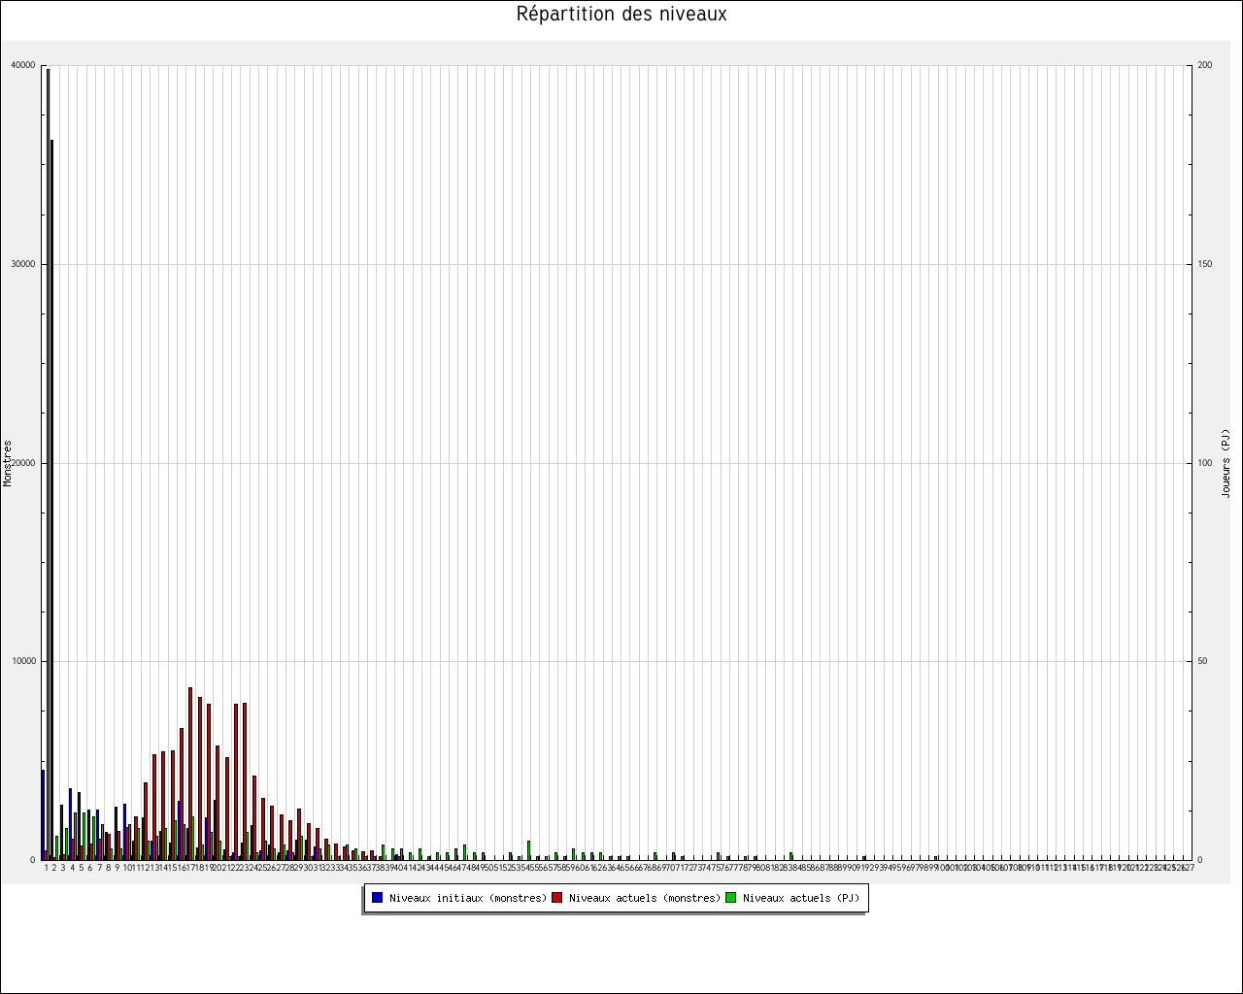The image size is (1243, 994).
Task: Click the 10000 left axis tick label
Action: (x=22, y=661)
